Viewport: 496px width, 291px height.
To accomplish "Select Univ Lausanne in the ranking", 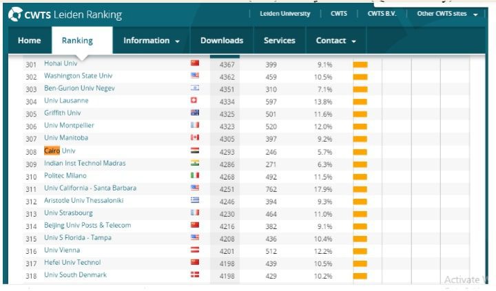I will pyautogui.click(x=66, y=100).
